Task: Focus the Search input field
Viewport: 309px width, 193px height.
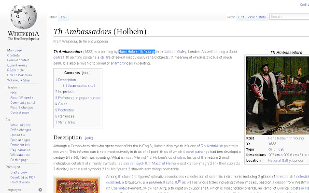Action: 289,17
